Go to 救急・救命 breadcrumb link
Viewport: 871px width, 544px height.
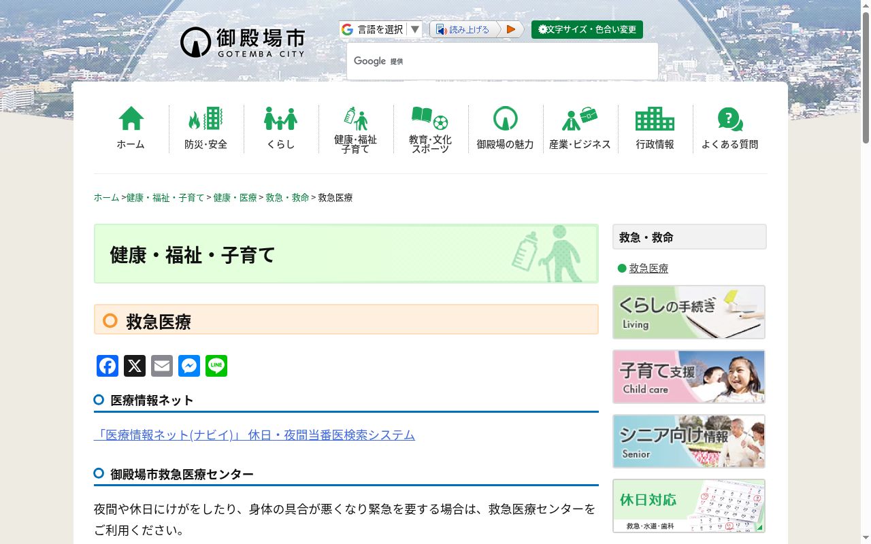287,198
